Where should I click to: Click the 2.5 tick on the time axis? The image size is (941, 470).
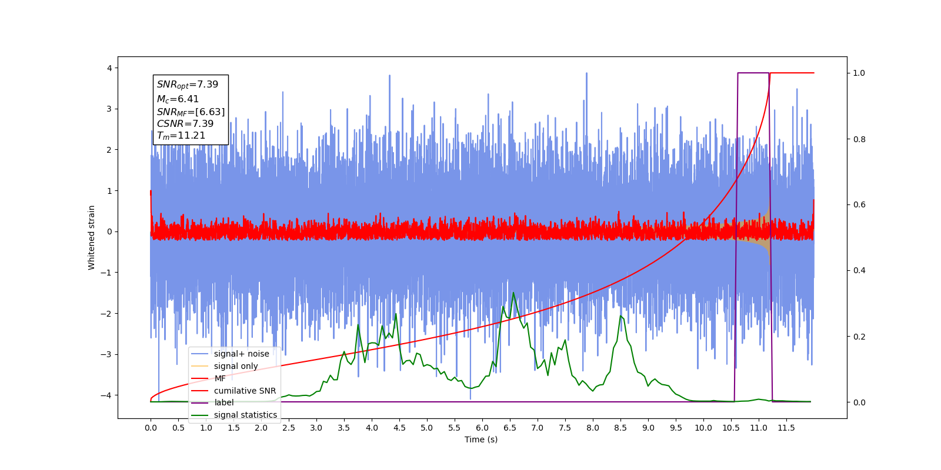[x=289, y=428]
